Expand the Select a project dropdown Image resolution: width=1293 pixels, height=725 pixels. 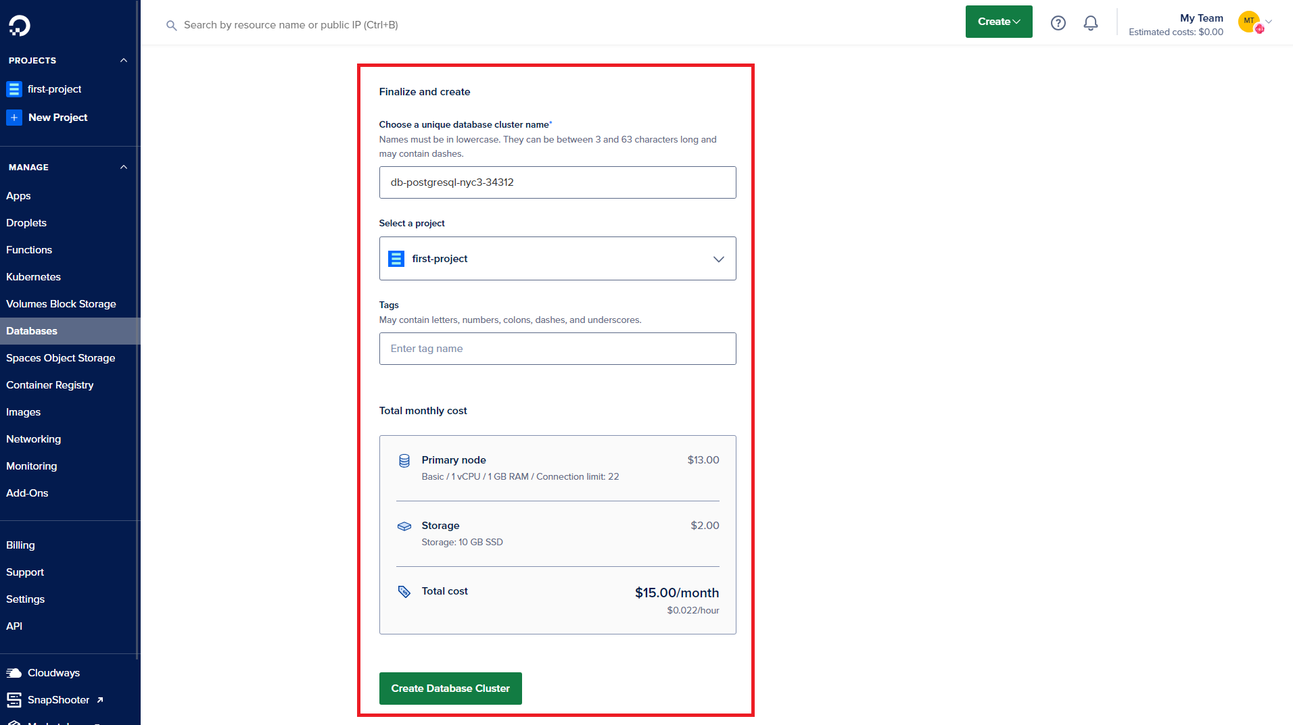point(557,259)
